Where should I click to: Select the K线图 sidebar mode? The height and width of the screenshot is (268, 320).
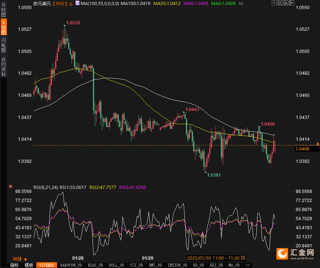click(x=4, y=27)
